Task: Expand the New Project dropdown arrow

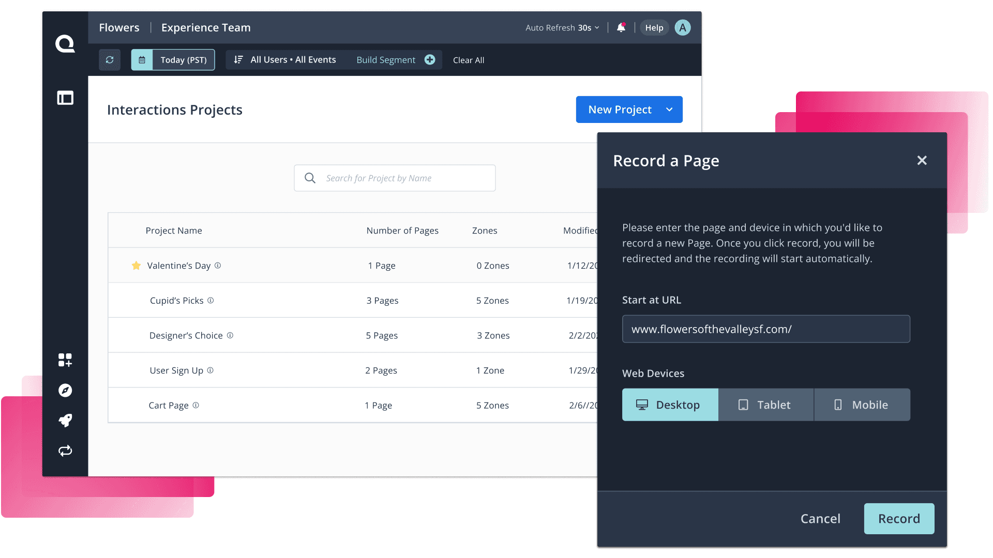Action: 669,109
